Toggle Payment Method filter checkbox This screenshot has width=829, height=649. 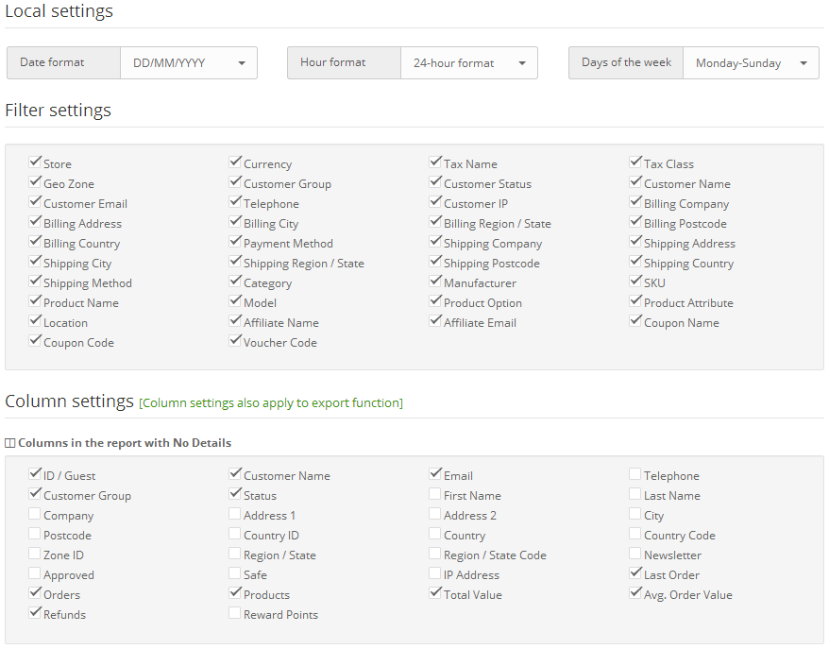click(235, 241)
